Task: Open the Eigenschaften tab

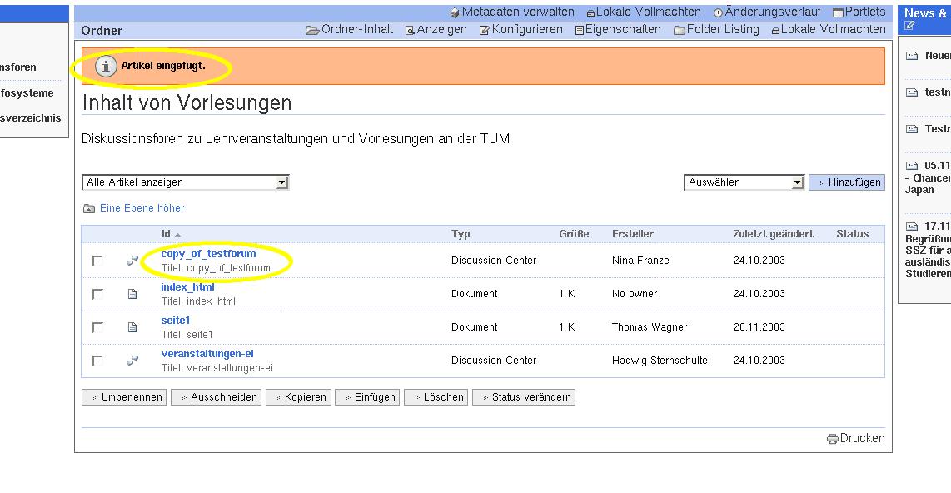Action: pos(617,29)
